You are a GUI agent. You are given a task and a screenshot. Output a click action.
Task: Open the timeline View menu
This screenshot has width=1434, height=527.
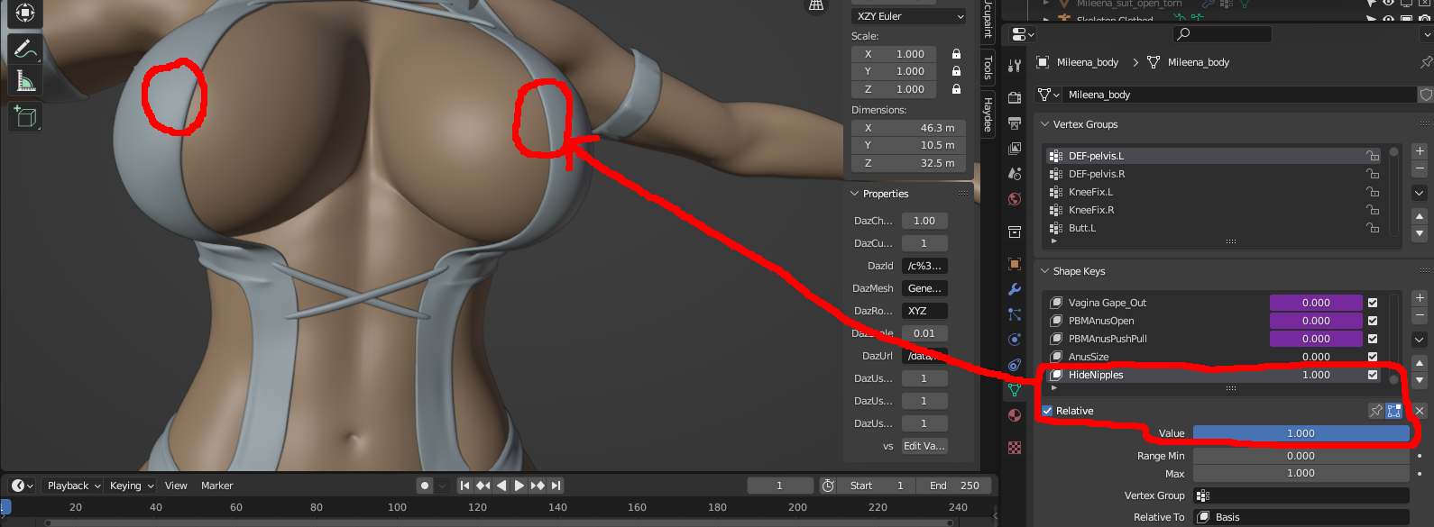click(x=176, y=486)
